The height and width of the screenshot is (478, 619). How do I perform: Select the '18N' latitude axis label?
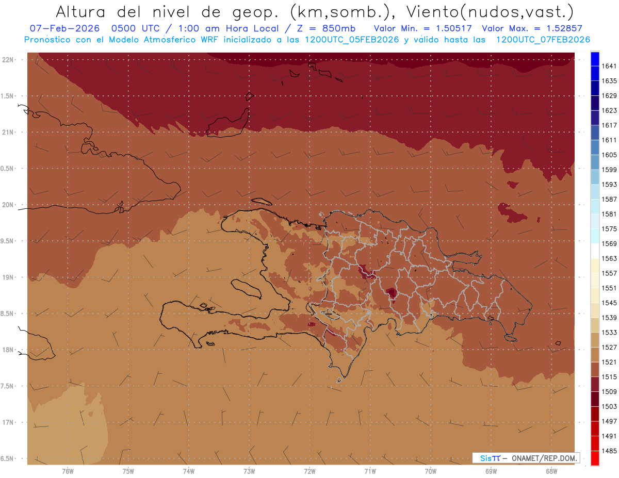point(8,350)
